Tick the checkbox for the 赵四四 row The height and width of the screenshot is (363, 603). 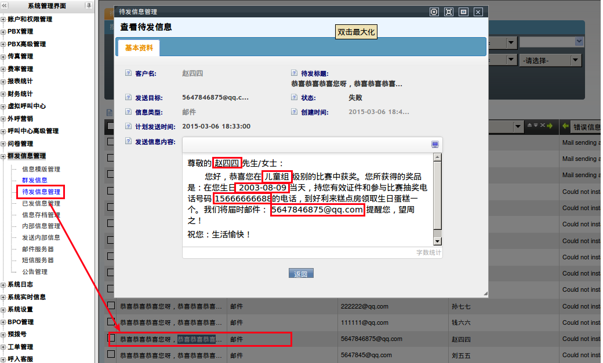[111, 338]
